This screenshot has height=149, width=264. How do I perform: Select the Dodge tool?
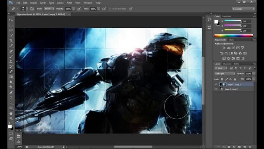(11, 87)
